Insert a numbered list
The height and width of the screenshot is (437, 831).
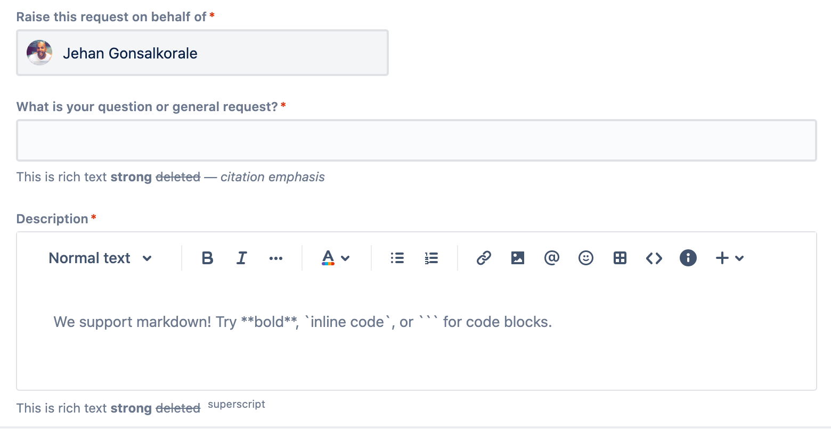click(431, 258)
